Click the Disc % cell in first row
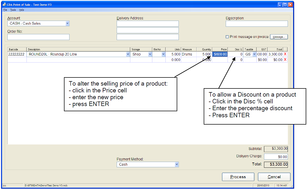The image size is (307, 190). 235,54
